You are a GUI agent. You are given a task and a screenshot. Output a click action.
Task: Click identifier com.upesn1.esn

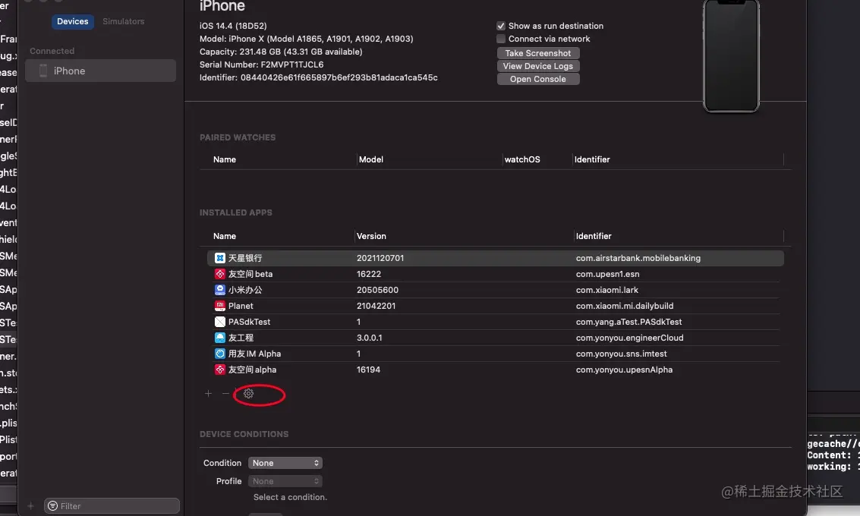tap(607, 274)
